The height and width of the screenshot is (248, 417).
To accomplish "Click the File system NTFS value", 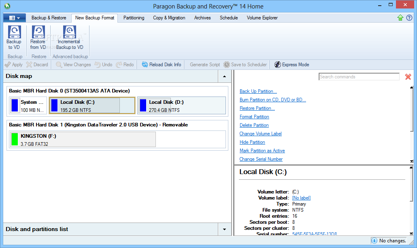I will pyautogui.click(x=298, y=210).
